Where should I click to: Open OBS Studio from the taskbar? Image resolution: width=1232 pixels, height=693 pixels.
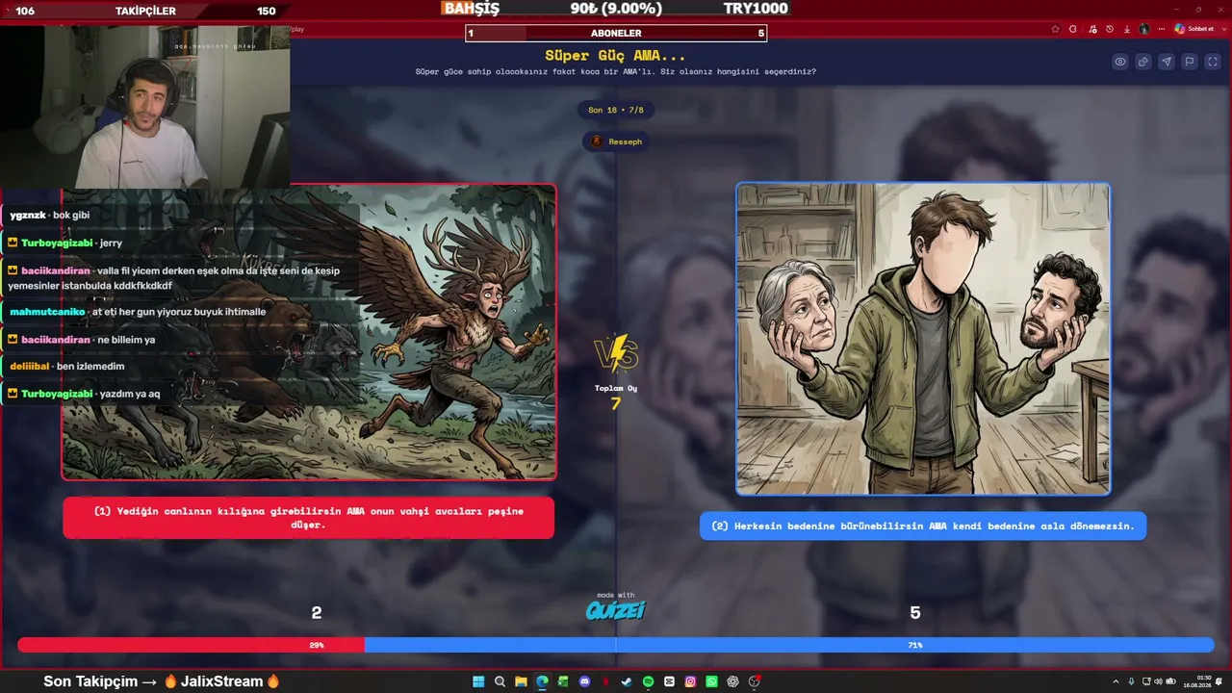(x=755, y=681)
